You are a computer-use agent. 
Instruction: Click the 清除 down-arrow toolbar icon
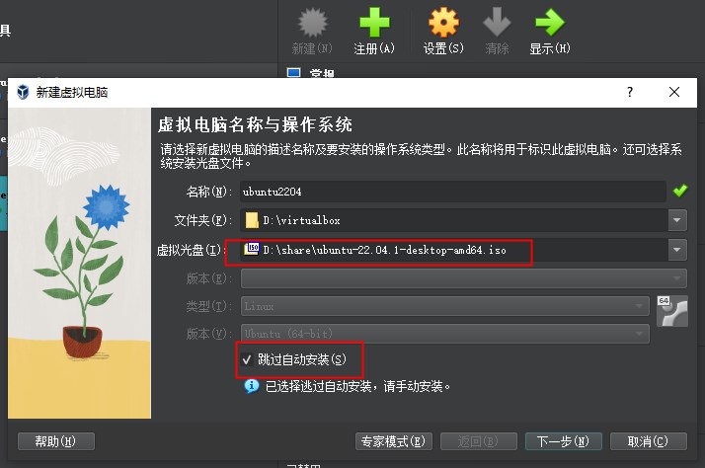(497, 22)
